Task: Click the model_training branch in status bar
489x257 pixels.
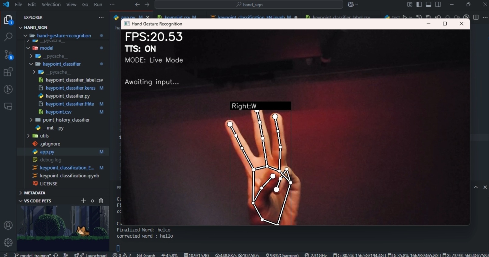Action: coord(33,255)
